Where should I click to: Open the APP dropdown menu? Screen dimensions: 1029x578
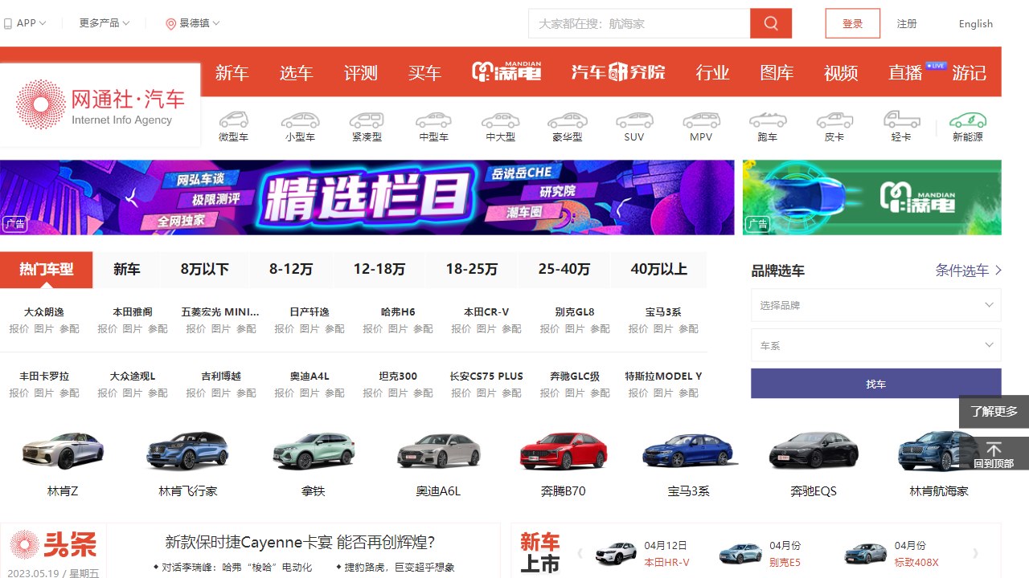pyautogui.click(x=26, y=23)
